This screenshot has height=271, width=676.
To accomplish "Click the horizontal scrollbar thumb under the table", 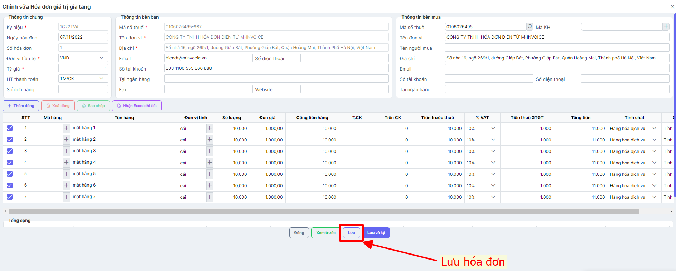I will point(324,212).
